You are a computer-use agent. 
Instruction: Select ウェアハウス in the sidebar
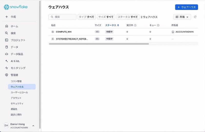pyautogui.click(x=22, y=87)
